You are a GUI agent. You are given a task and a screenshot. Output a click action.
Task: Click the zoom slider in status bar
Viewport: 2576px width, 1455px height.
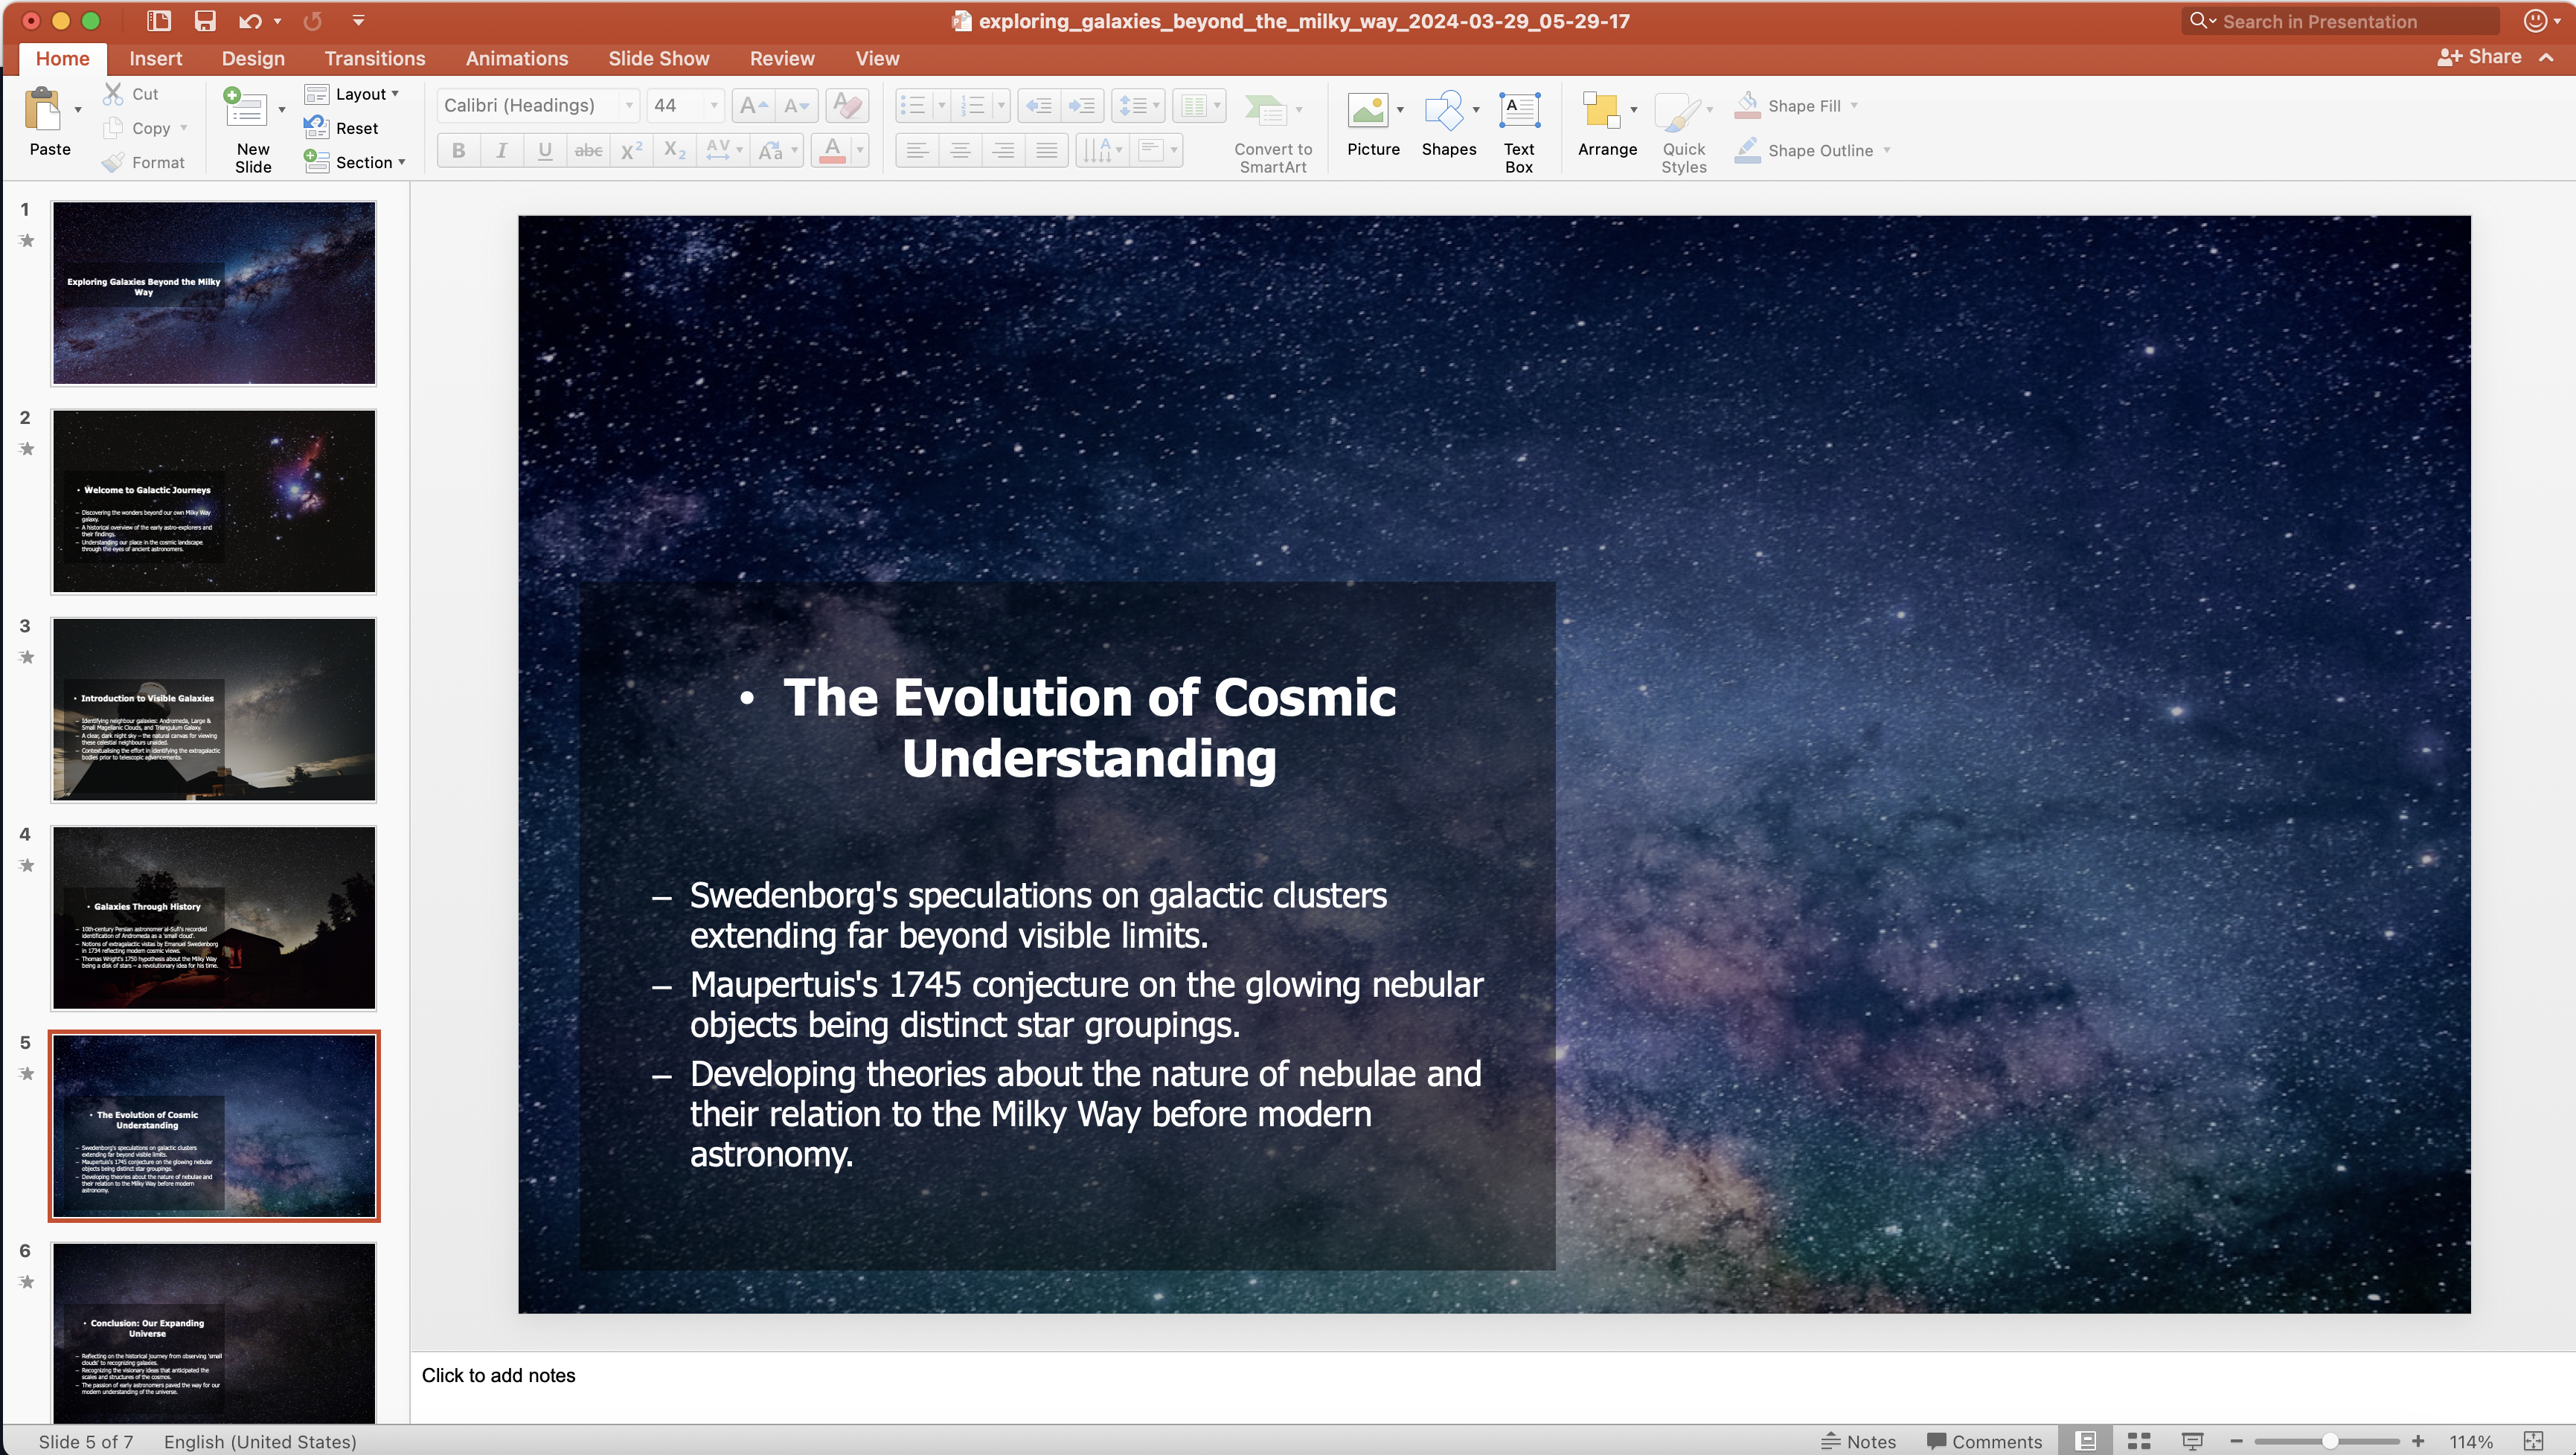[2328, 1441]
